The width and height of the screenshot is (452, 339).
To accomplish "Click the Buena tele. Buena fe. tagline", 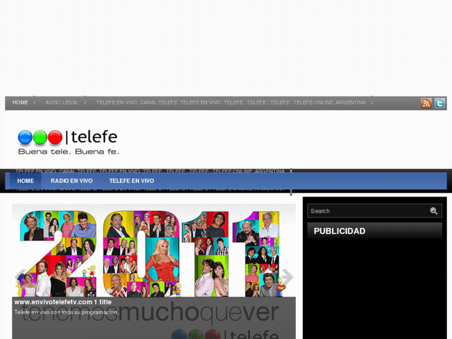I will [68, 152].
